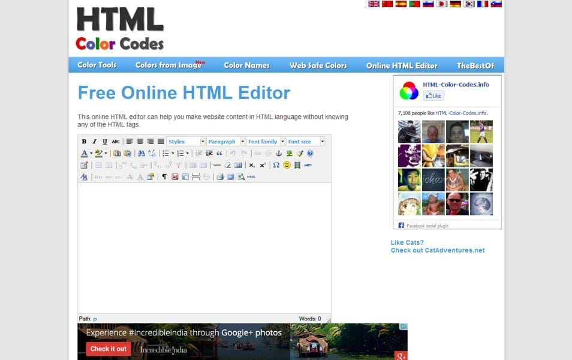Open the Color Names menu

(x=246, y=65)
